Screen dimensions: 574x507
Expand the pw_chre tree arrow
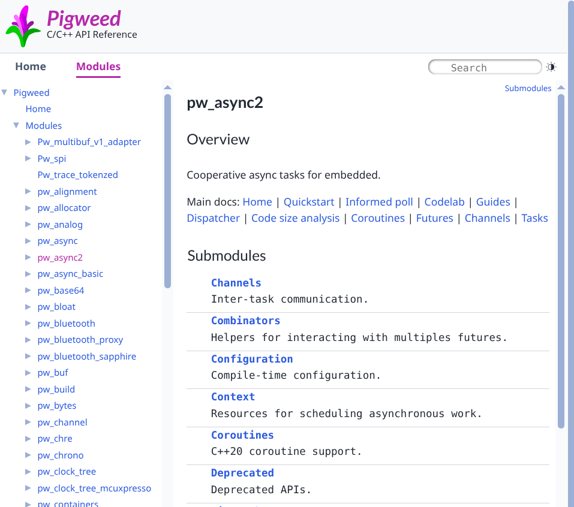(x=28, y=438)
